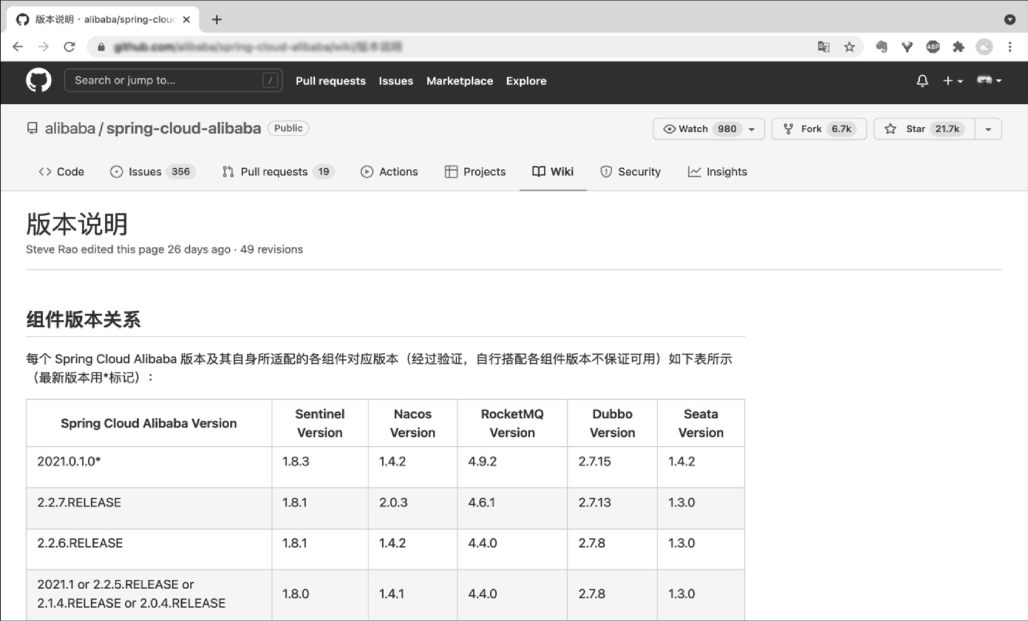
Task: Open the notifications bell
Action: click(x=922, y=81)
